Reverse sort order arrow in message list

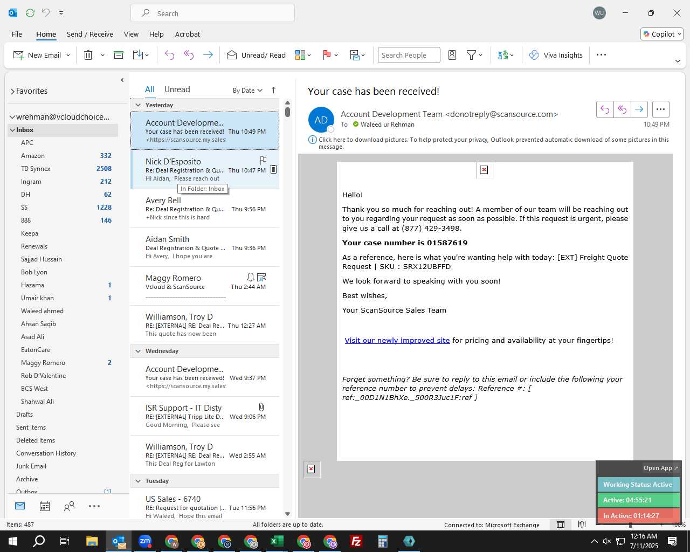point(273,90)
